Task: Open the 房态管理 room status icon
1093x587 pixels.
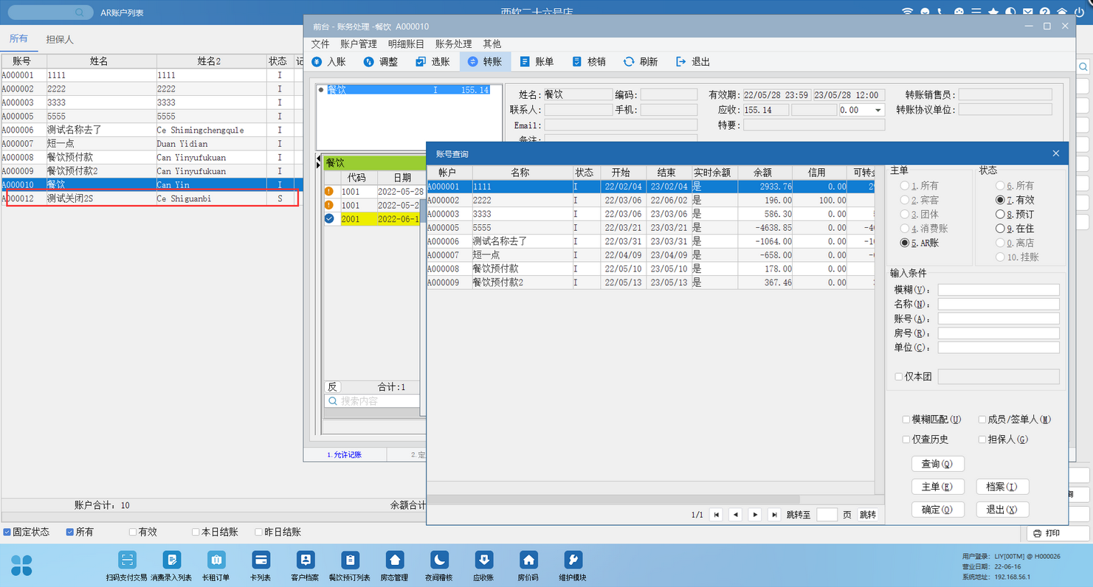Action: pyautogui.click(x=395, y=560)
